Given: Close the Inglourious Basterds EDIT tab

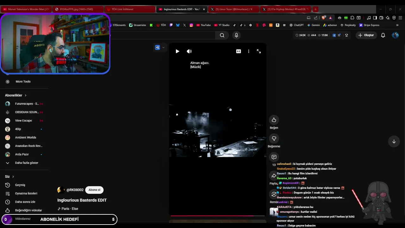Looking at the screenshot, I should click(204, 9).
